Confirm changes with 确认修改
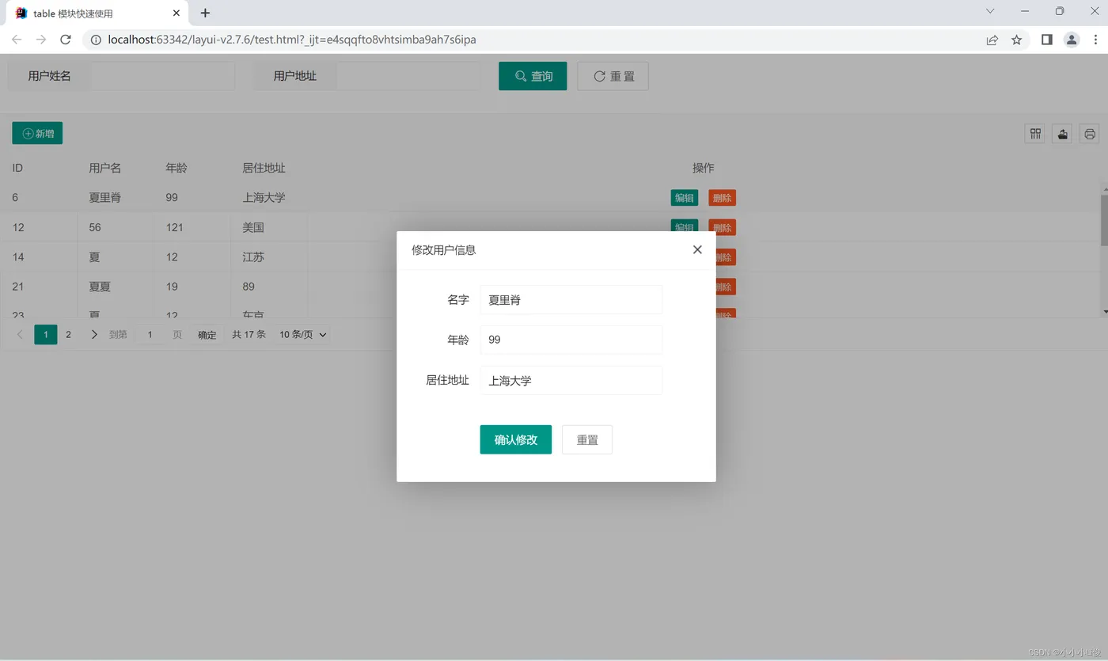 coord(515,439)
